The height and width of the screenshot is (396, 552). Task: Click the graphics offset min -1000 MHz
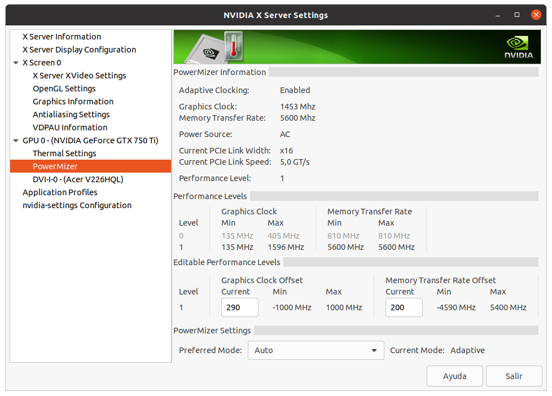point(292,307)
